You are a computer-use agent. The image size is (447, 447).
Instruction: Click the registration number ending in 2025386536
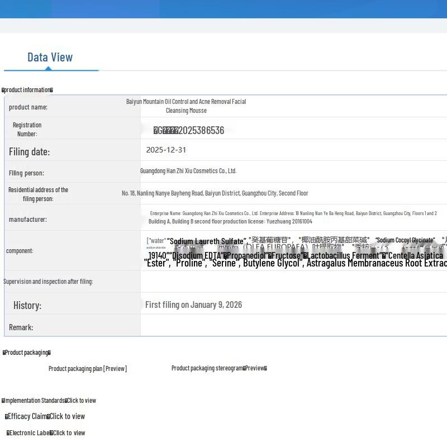pyautogui.click(x=189, y=131)
